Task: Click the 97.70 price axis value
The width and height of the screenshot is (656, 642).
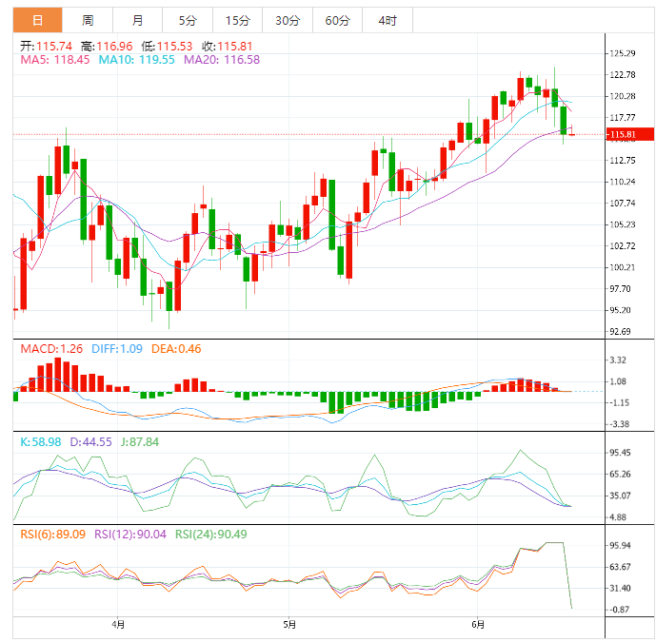Action: pyautogui.click(x=620, y=288)
